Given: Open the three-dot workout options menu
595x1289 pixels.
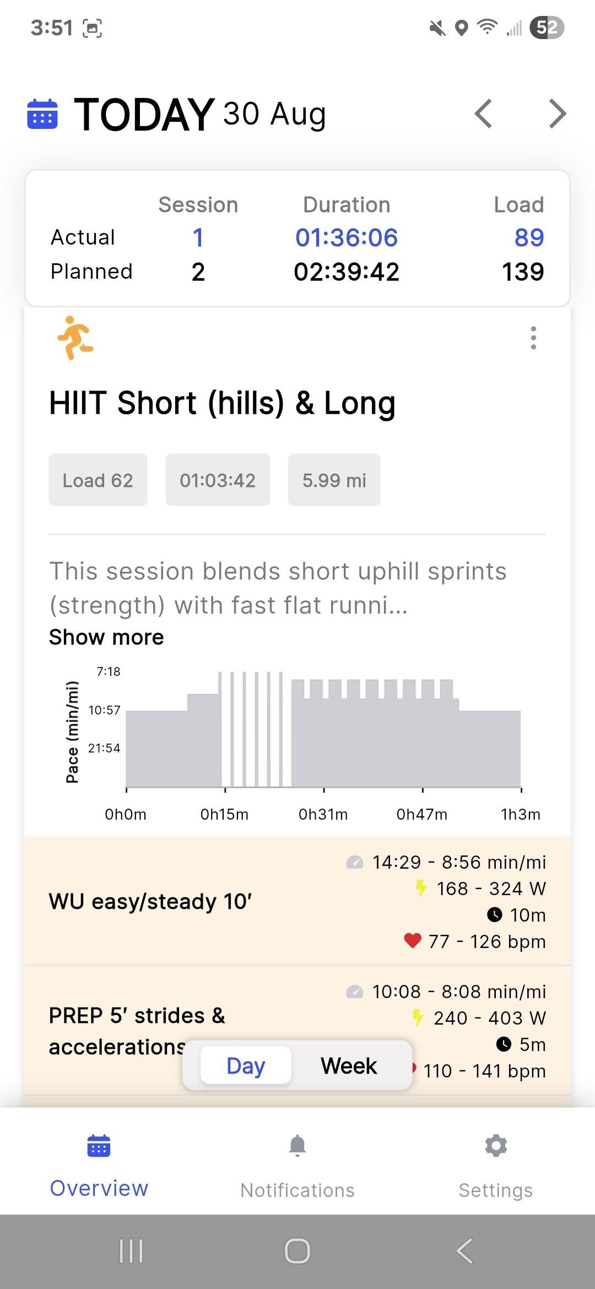Looking at the screenshot, I should pos(533,338).
